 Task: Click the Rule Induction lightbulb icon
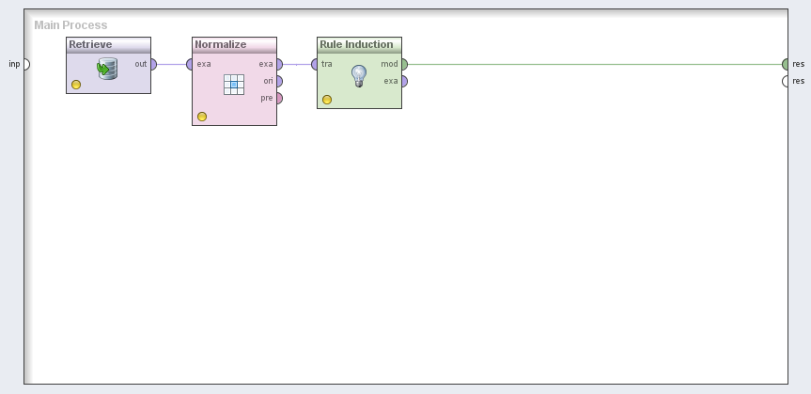pos(358,76)
